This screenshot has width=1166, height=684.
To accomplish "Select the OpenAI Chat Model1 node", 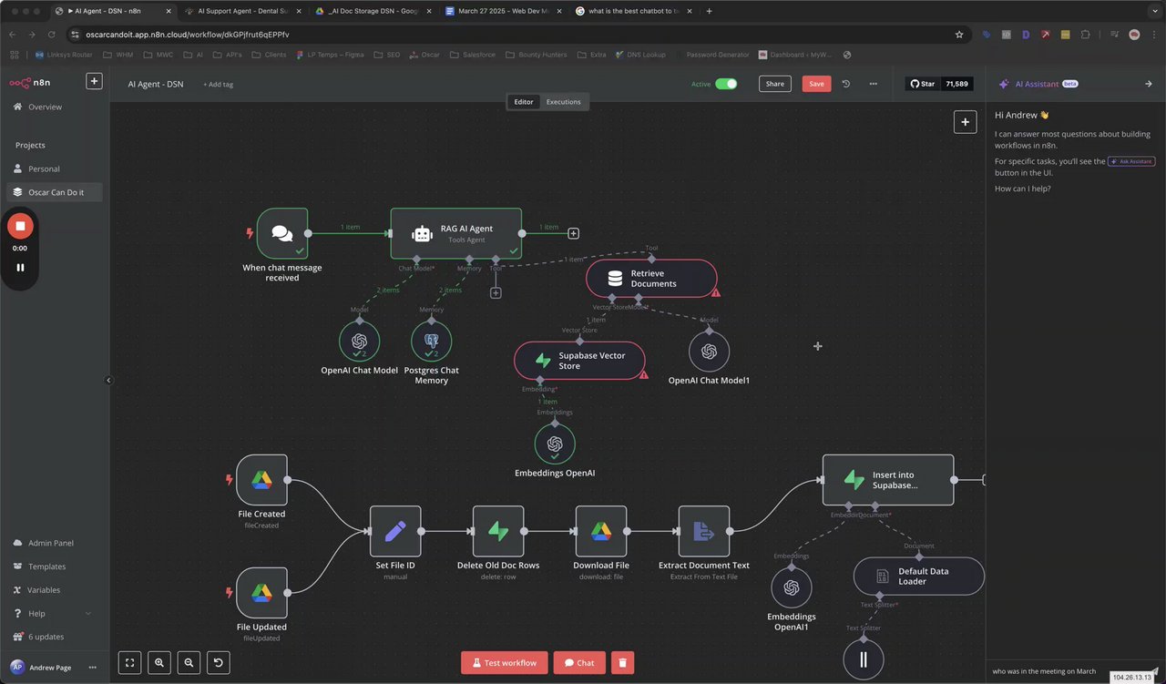I will point(709,352).
